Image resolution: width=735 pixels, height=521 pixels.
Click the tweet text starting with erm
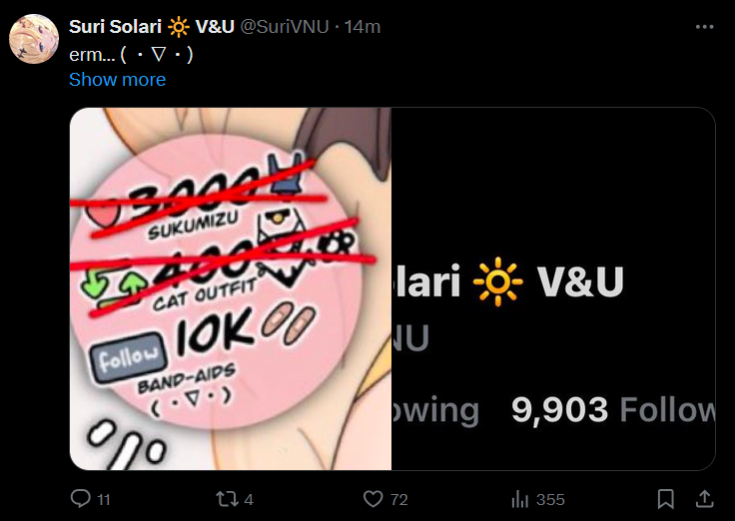131,55
